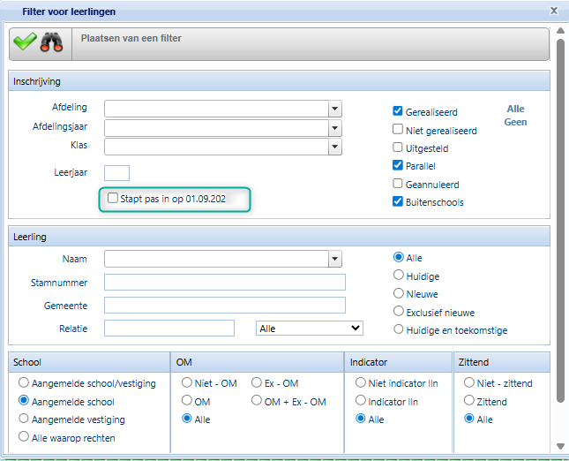Choose the 'Aangemelde vestiging' school option

pyautogui.click(x=24, y=419)
